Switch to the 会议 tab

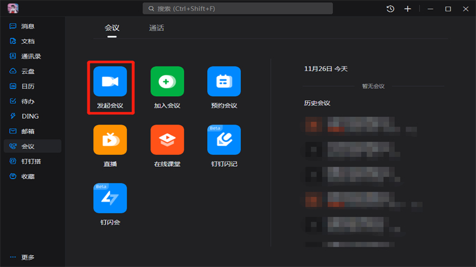tap(112, 28)
